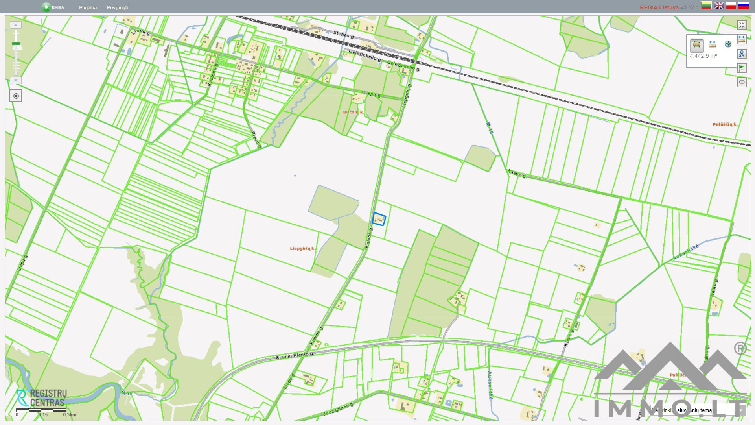Switch language to Polish flag
Viewport: 755px width, 425px height.
(x=731, y=6)
